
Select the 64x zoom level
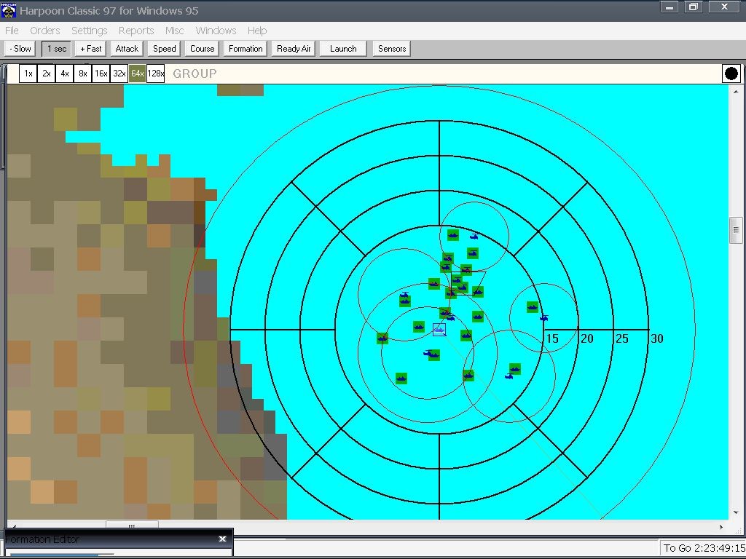(137, 74)
